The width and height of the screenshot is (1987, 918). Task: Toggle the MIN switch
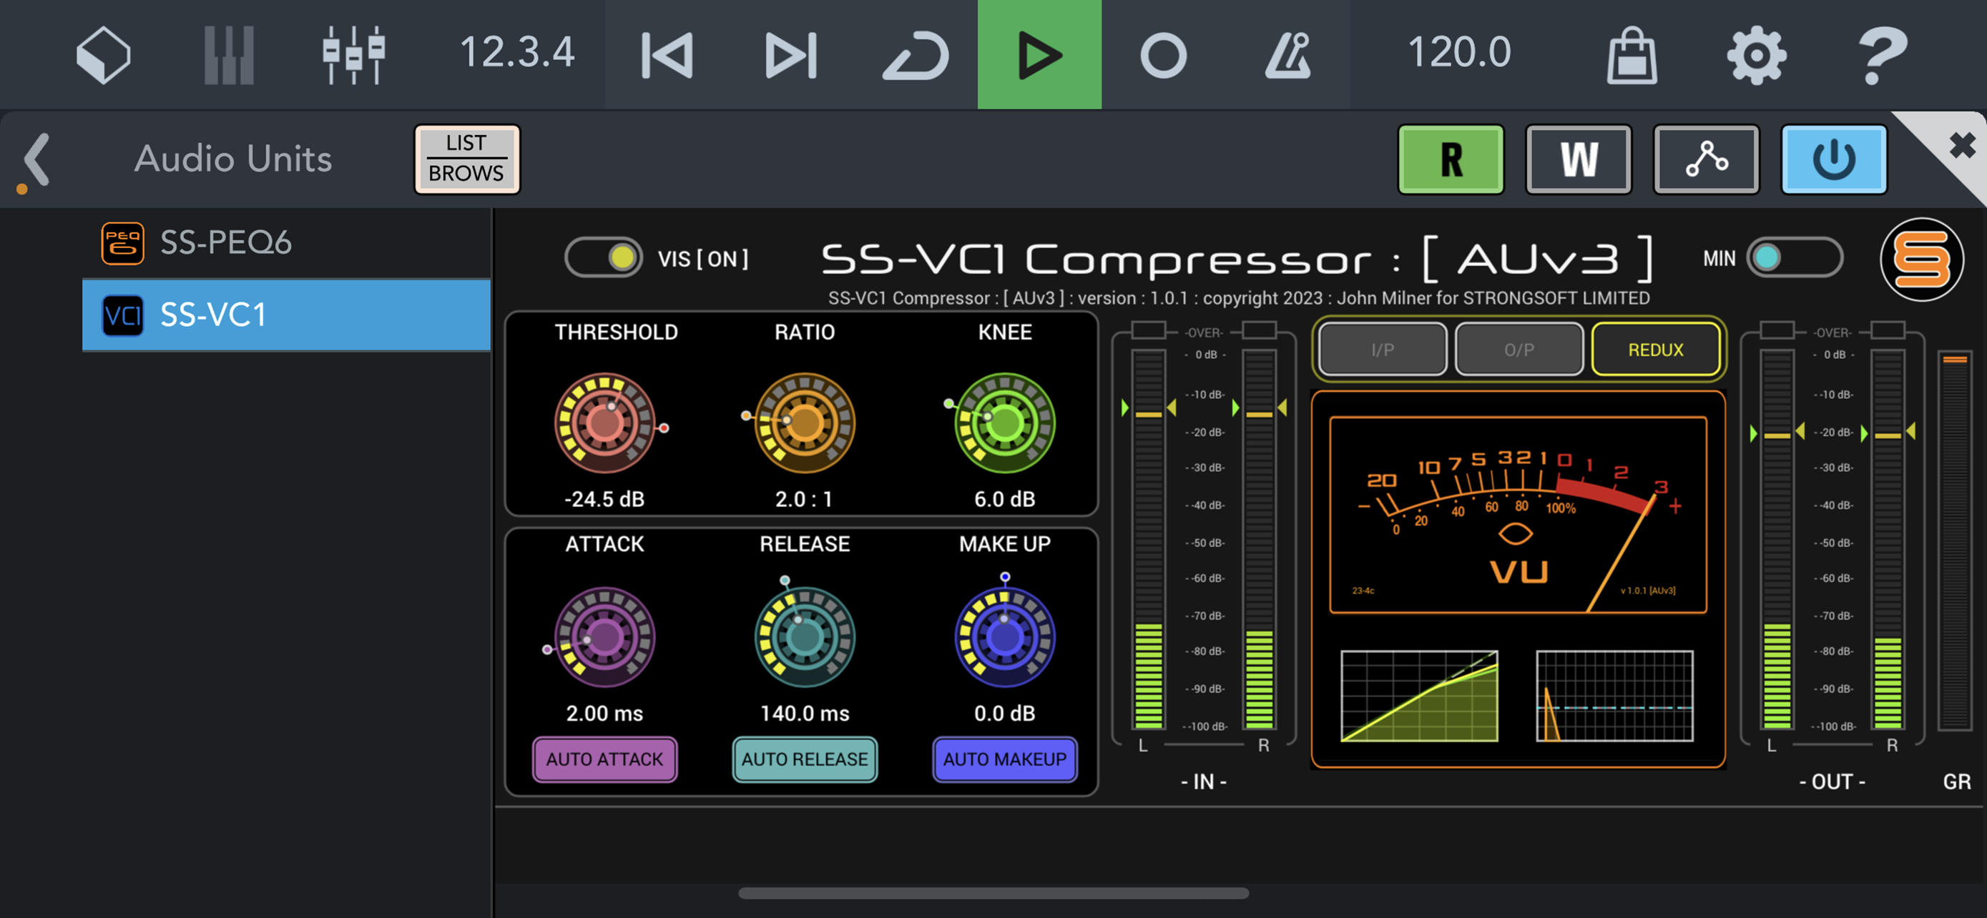pyautogui.click(x=1794, y=257)
